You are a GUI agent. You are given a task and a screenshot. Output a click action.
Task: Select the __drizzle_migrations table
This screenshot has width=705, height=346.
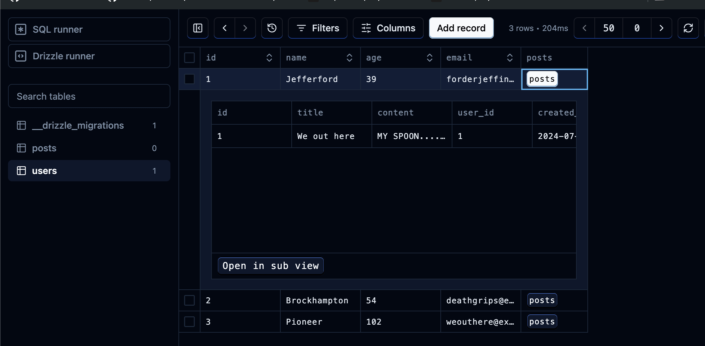89,125
